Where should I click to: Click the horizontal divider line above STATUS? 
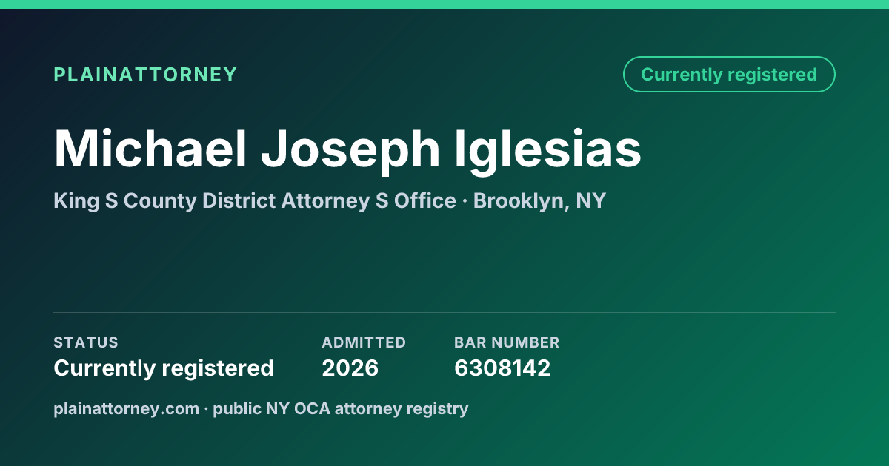click(x=444, y=312)
